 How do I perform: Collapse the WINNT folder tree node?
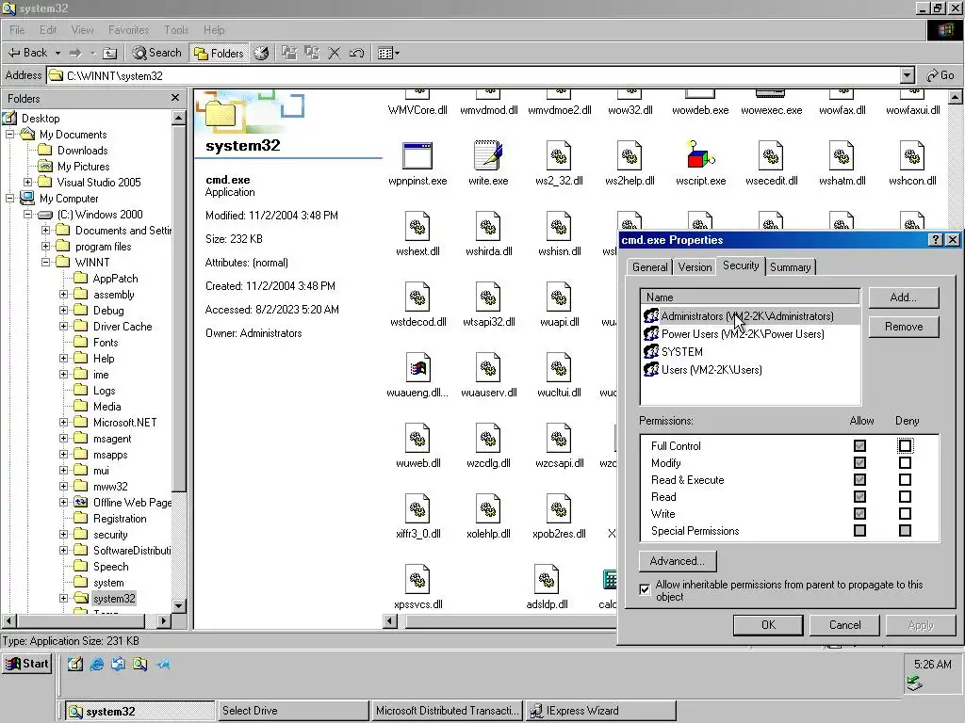[x=45, y=262]
